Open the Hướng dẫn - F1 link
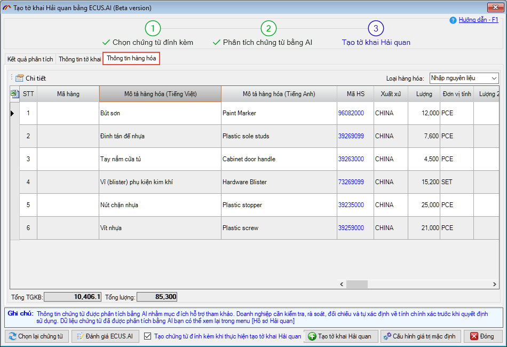507x347 pixels. tap(478, 20)
